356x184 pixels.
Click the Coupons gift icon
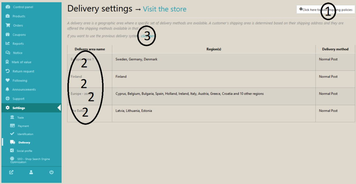click(x=8, y=35)
